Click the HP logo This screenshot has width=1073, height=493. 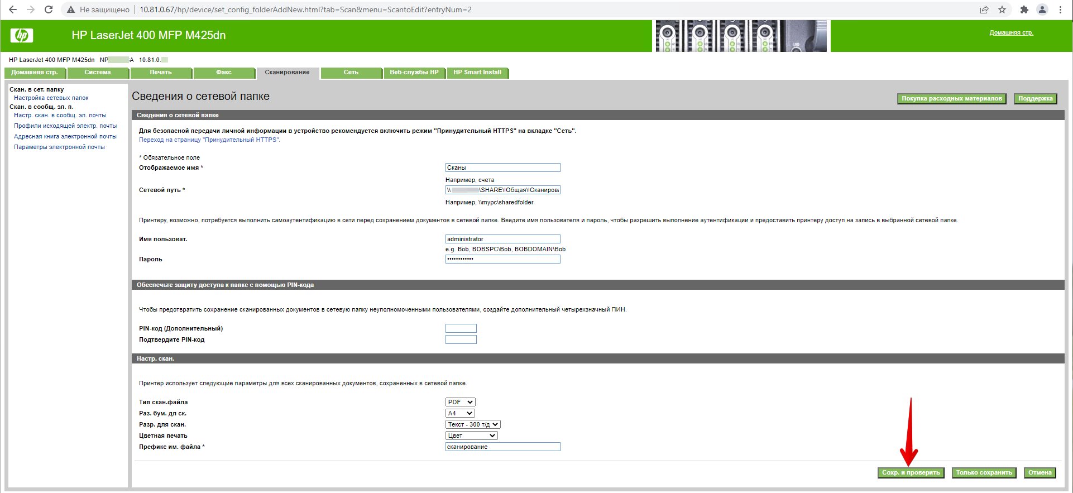(22, 36)
